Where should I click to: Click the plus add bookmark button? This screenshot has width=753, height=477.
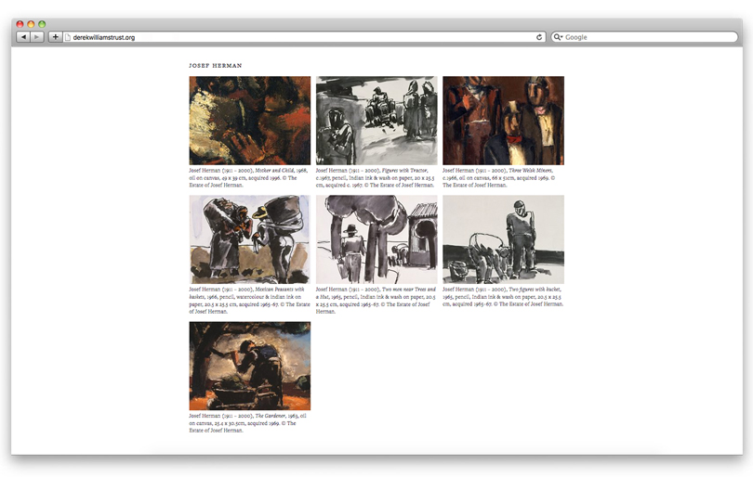click(x=55, y=37)
